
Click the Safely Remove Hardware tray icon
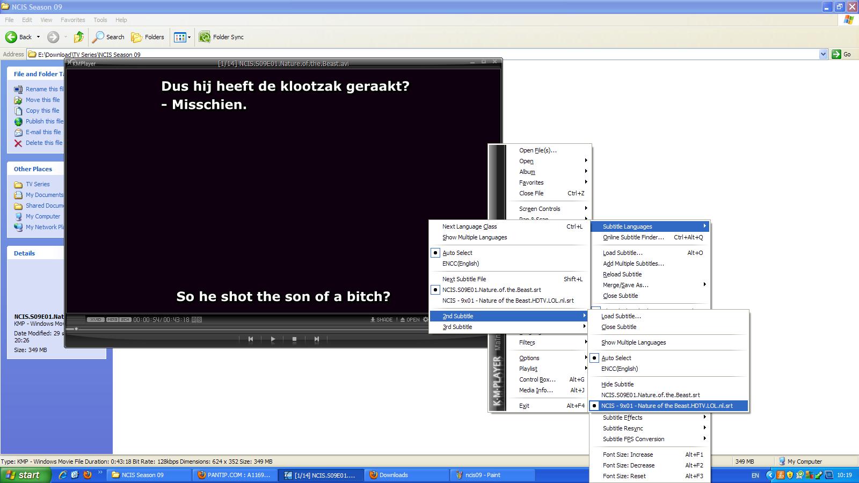[x=819, y=475]
